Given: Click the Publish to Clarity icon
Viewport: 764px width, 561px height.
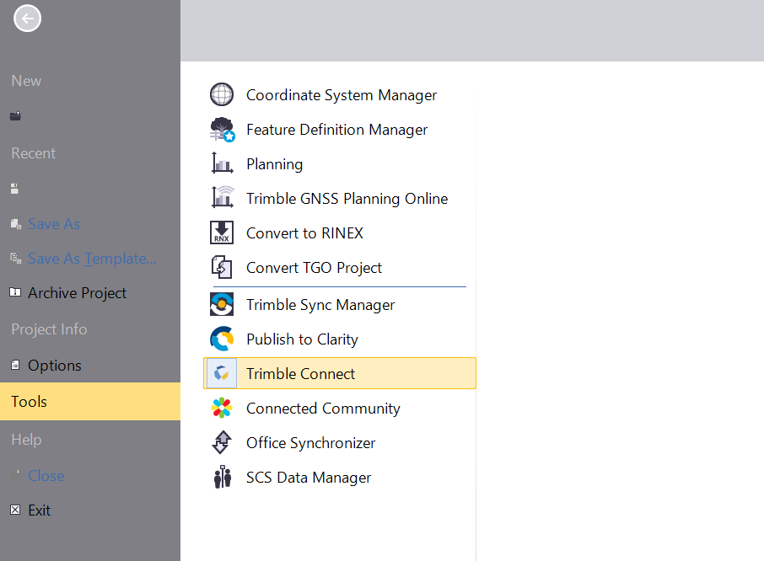Looking at the screenshot, I should (x=222, y=339).
